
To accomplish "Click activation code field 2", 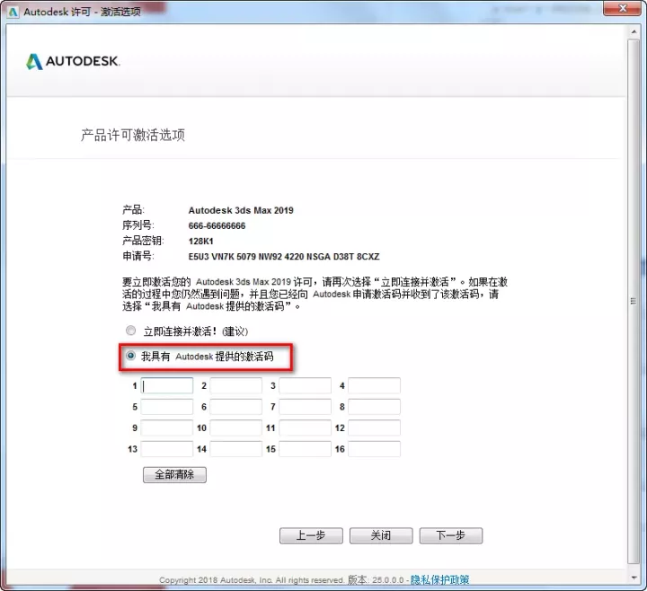I will (x=236, y=386).
